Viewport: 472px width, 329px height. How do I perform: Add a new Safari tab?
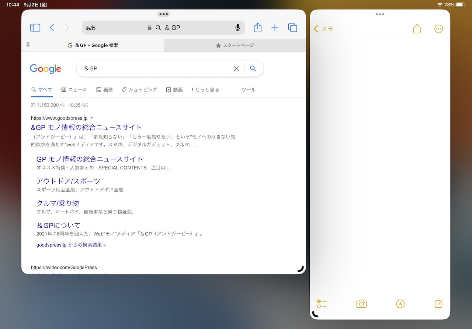click(x=275, y=28)
